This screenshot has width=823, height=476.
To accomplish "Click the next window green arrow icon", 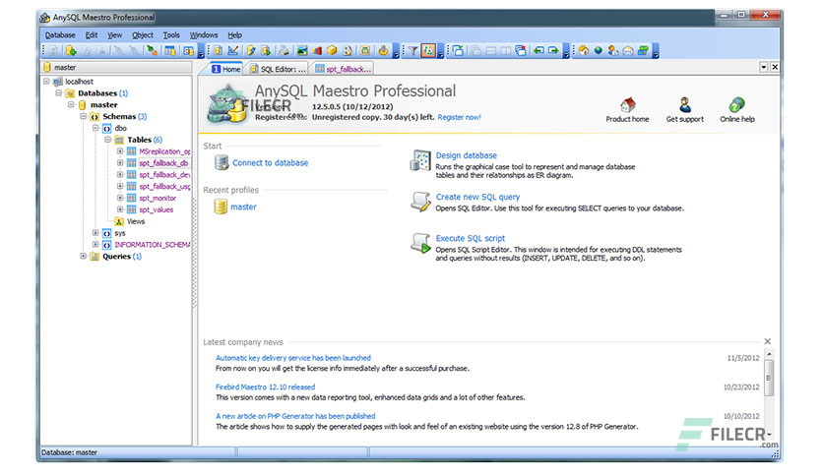I will pyautogui.click(x=553, y=51).
